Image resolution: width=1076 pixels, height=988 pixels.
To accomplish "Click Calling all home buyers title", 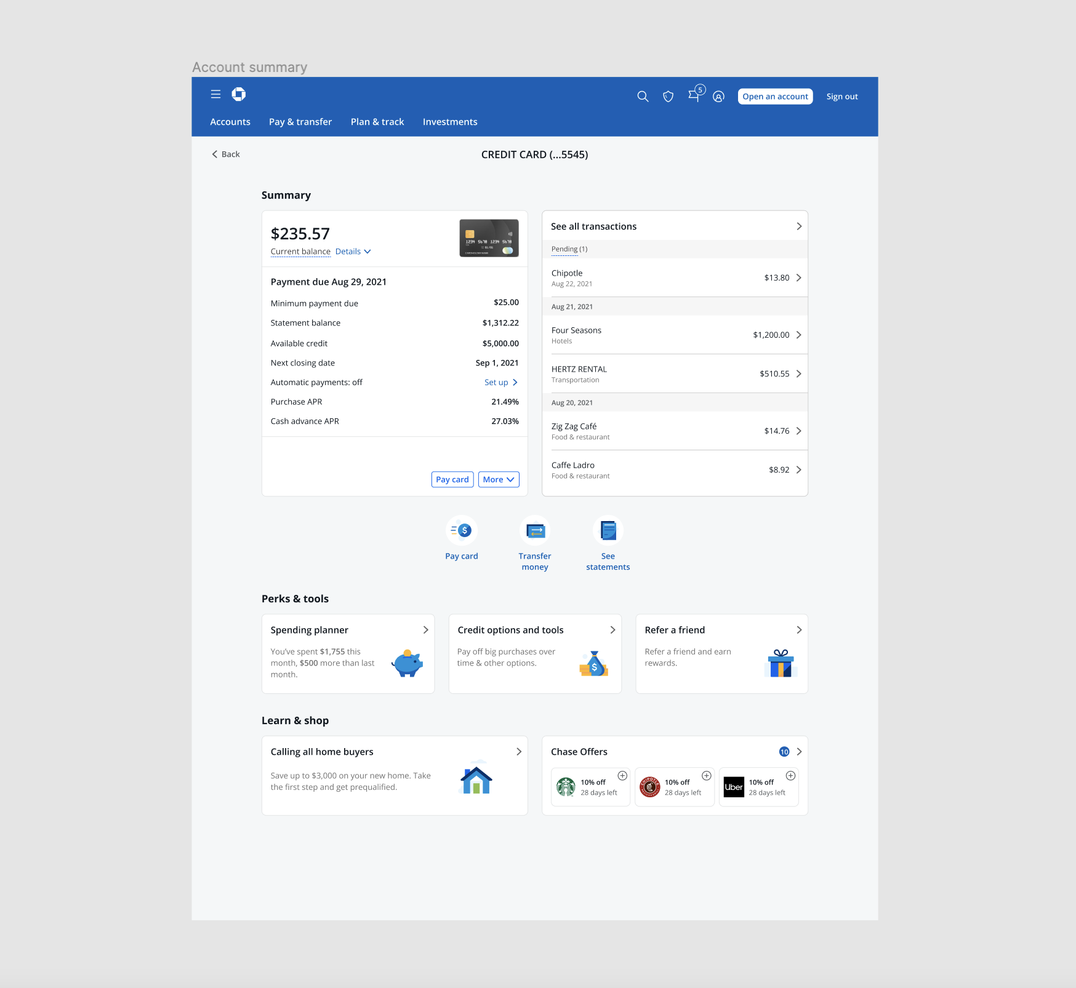I will [x=322, y=752].
